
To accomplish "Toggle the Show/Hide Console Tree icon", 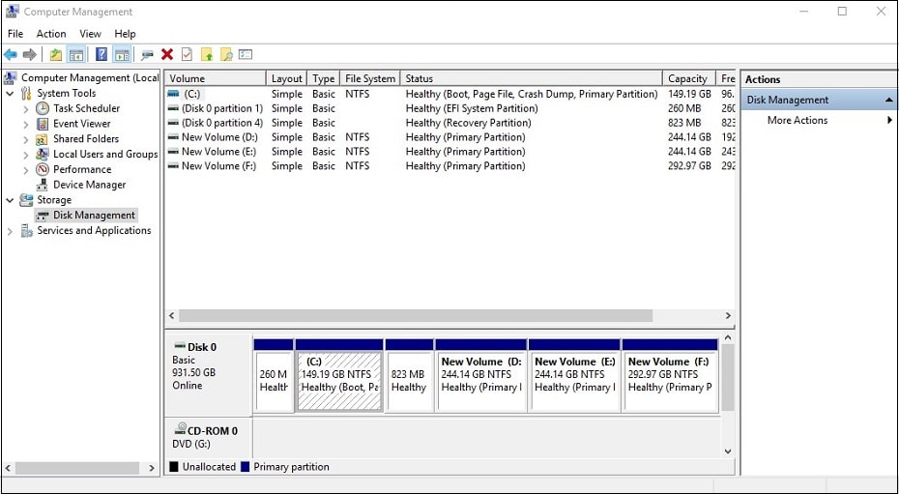I will point(75,54).
